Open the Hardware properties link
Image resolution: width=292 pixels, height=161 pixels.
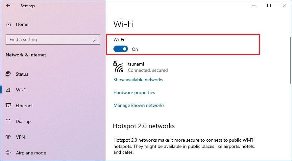pyautogui.click(x=134, y=92)
